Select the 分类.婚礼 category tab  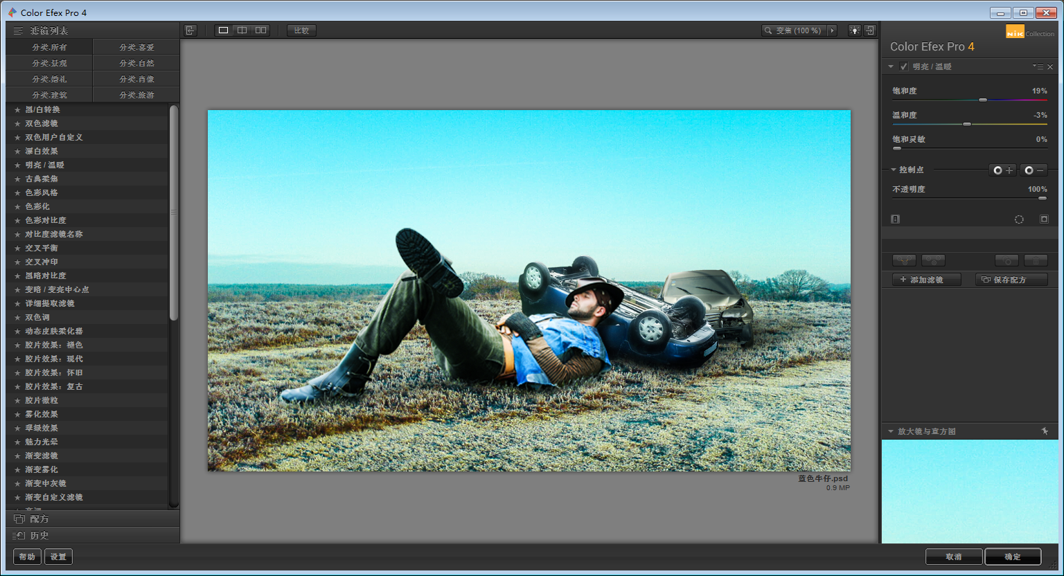coord(49,79)
